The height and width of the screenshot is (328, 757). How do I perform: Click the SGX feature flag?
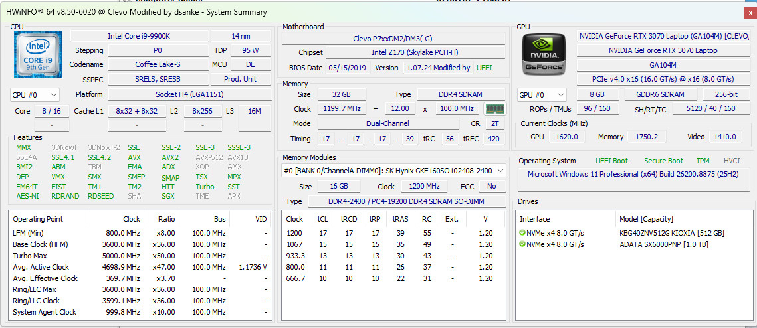coord(169,196)
